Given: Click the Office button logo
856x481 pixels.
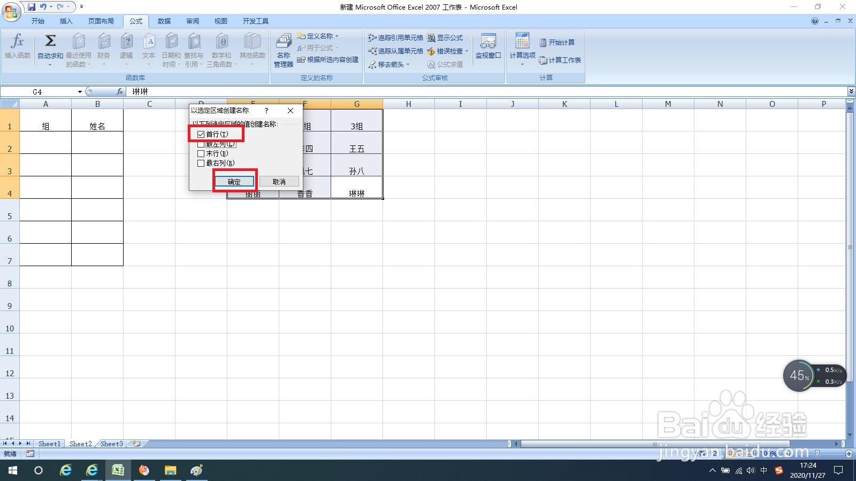Looking at the screenshot, I should (11, 11).
